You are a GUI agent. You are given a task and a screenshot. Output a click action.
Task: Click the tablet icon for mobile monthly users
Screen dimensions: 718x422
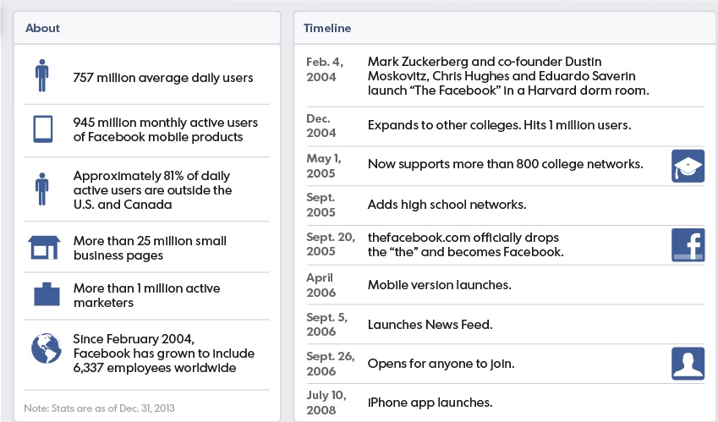[x=43, y=129]
